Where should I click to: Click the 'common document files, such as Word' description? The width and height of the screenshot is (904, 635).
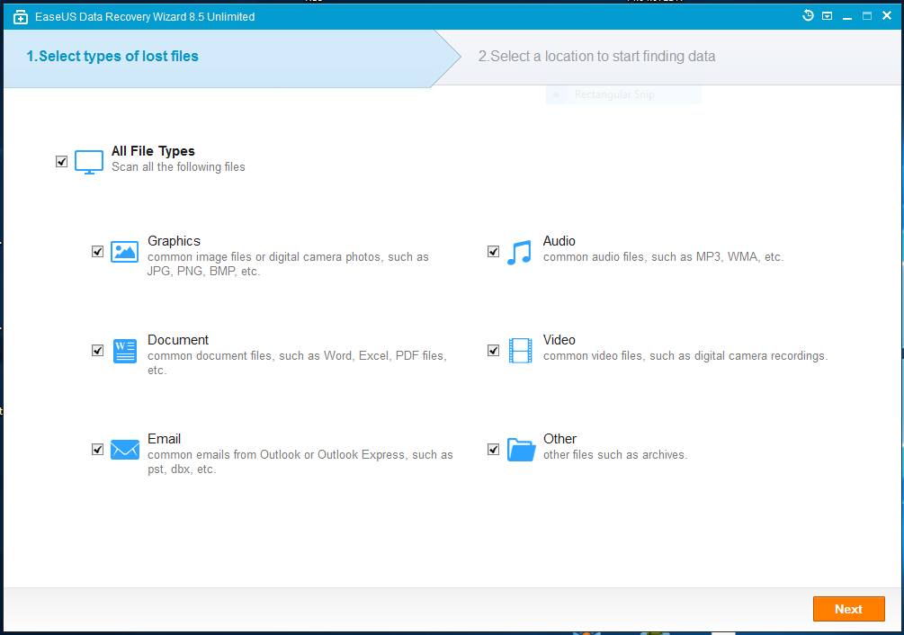[297, 363]
